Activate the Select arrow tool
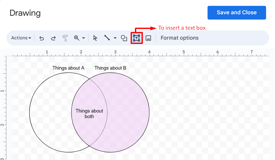Viewport: 275px width, 160px height. click(94, 38)
